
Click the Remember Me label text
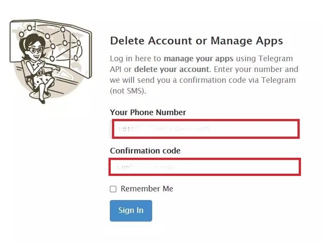click(147, 189)
